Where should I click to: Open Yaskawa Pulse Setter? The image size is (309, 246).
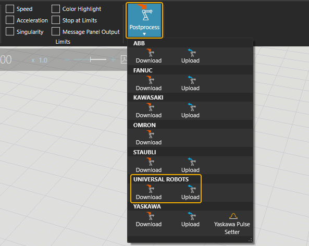[x=232, y=224]
